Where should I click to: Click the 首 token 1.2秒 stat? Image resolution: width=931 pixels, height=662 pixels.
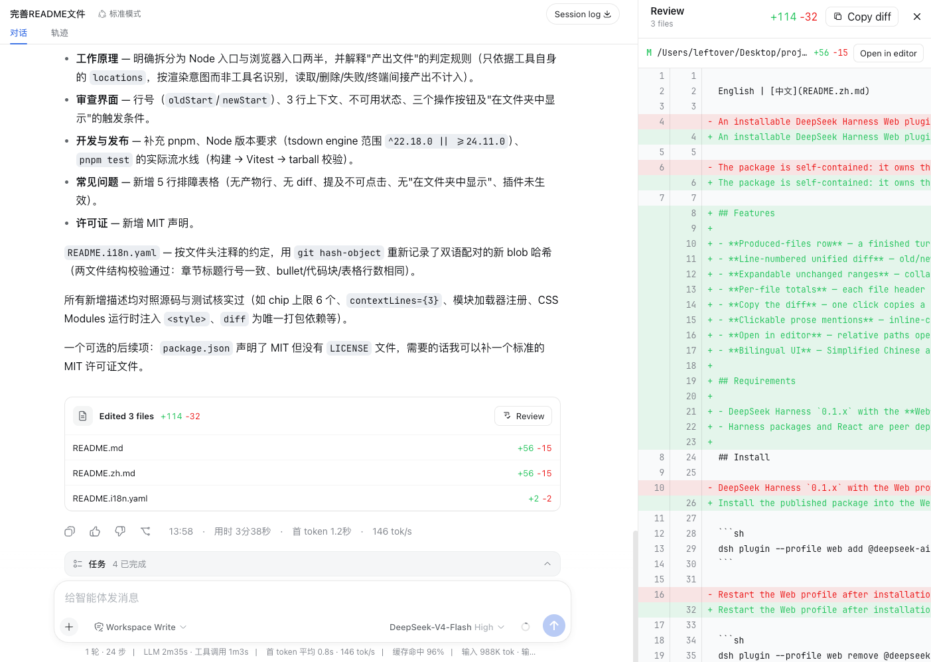pyautogui.click(x=322, y=531)
